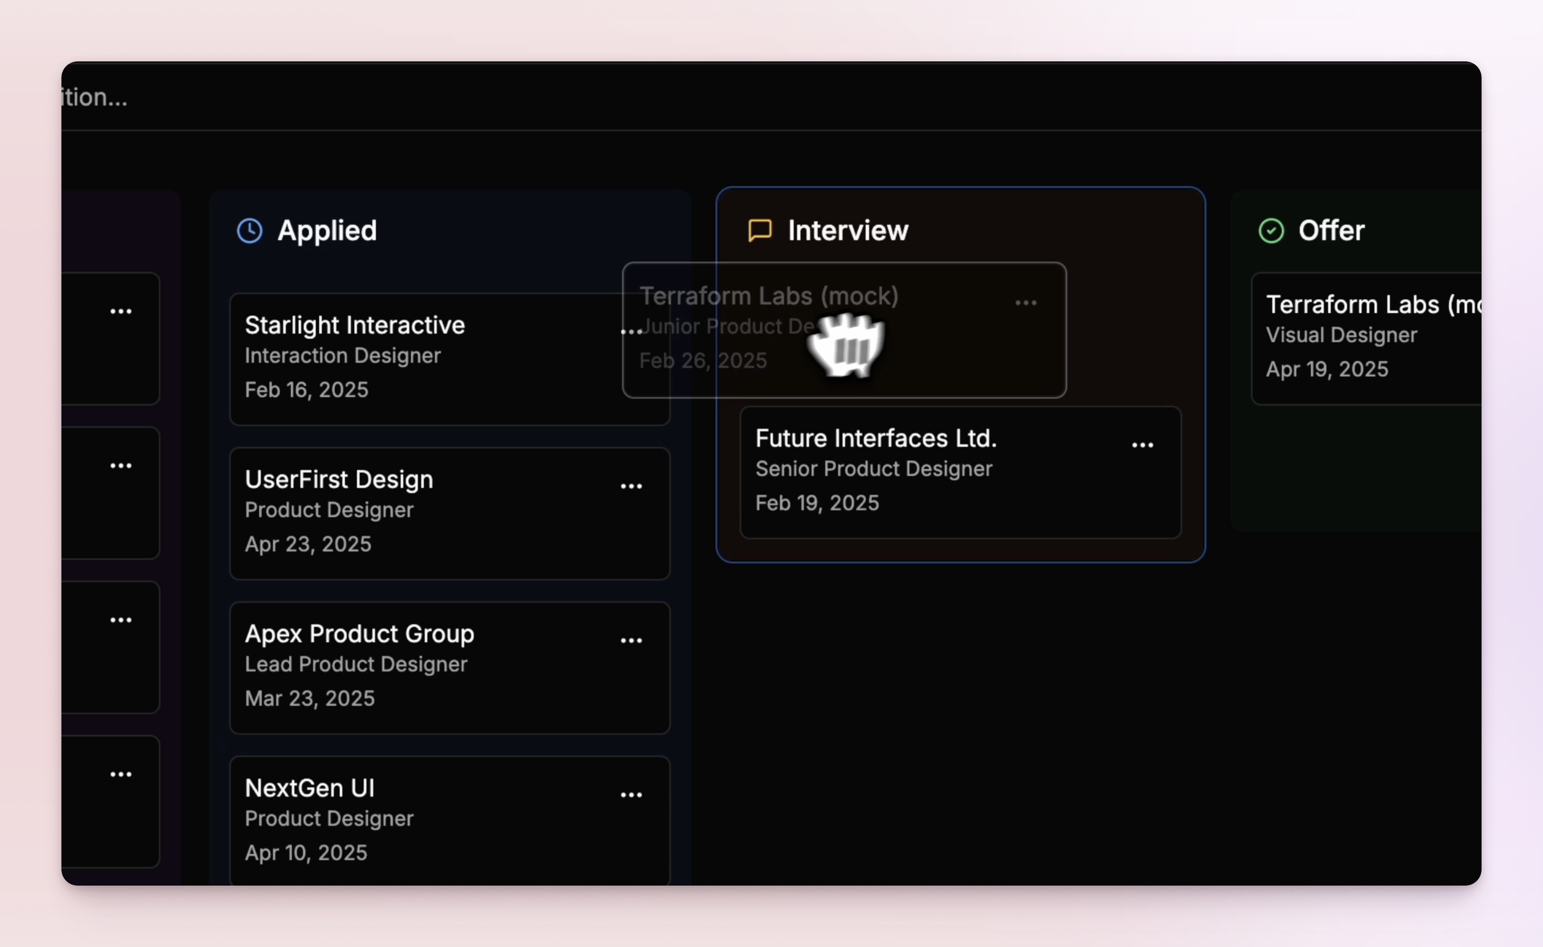The image size is (1543, 947).
Task: Open UserFirst Design card options menu
Action: pos(631,487)
